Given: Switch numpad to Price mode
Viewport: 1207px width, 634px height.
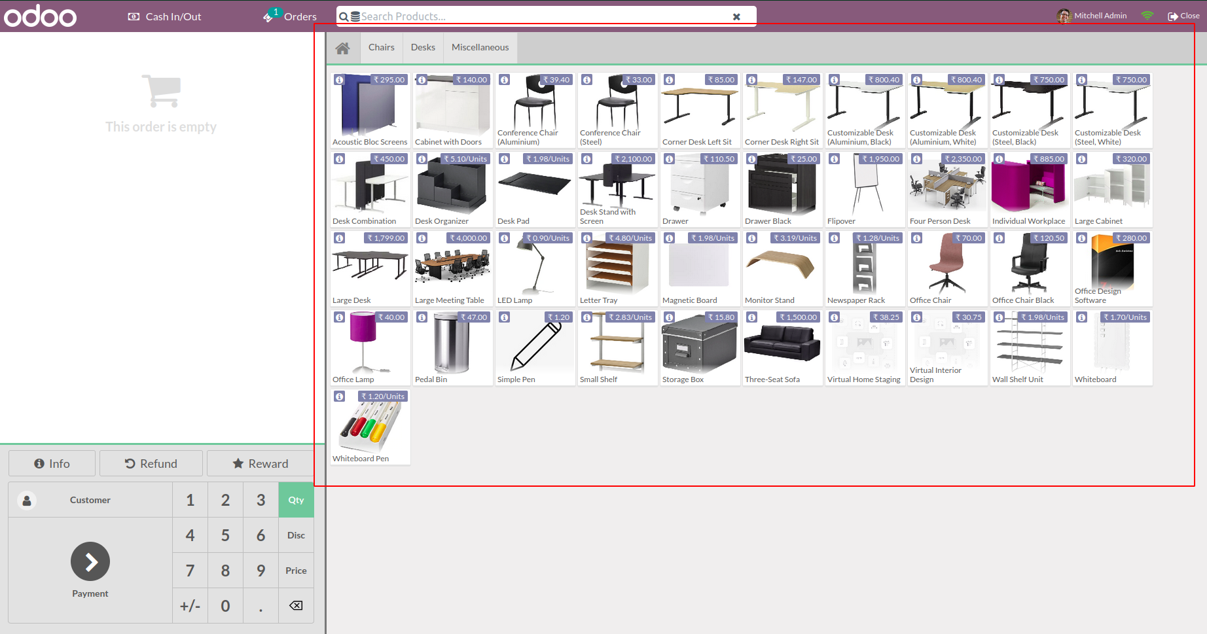Looking at the screenshot, I should click(x=296, y=571).
